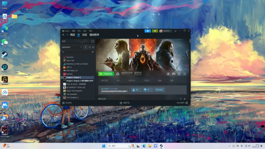Open the Recycle Bin desktop icon
265x149 pixels.
5,18
